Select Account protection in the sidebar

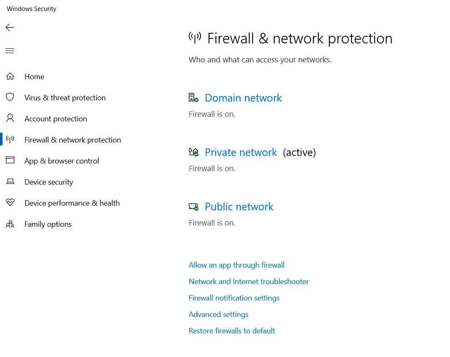[x=56, y=119]
